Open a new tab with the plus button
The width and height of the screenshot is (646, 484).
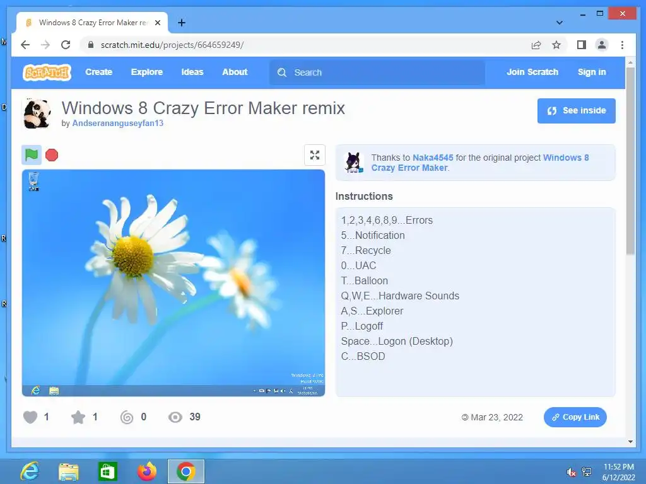[x=182, y=23]
